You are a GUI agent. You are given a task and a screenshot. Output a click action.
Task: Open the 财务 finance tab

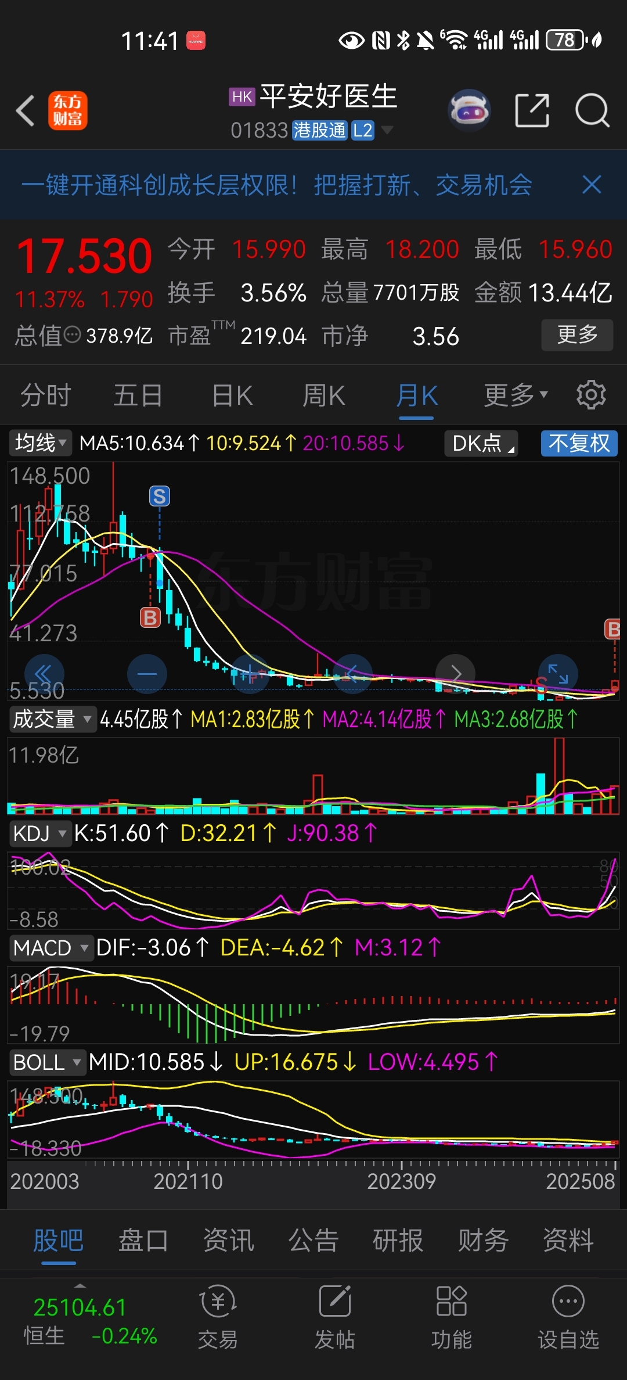[x=483, y=1241]
